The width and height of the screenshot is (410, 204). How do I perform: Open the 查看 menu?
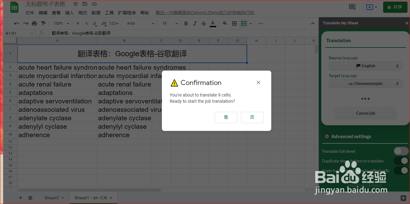click(x=56, y=13)
